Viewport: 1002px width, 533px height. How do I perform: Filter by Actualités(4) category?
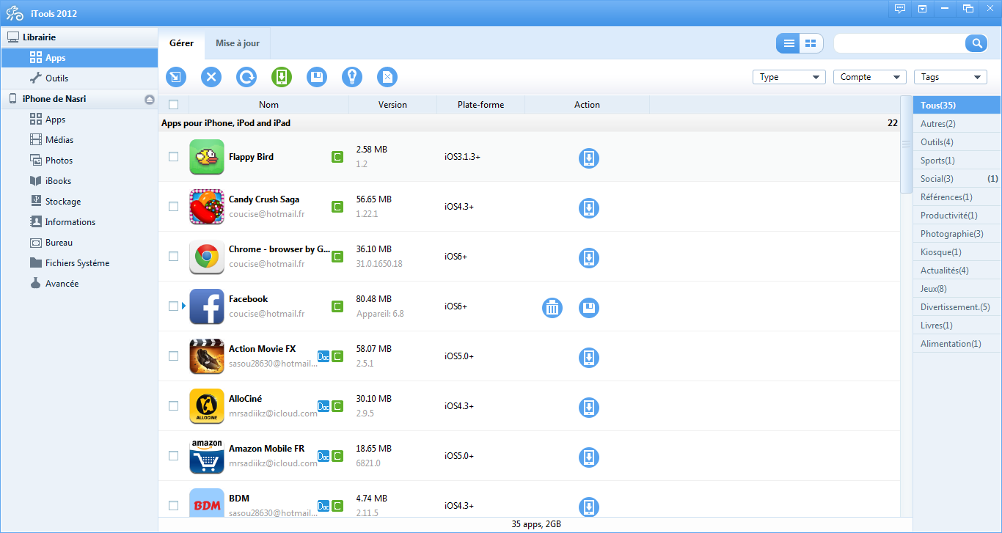[x=957, y=271]
